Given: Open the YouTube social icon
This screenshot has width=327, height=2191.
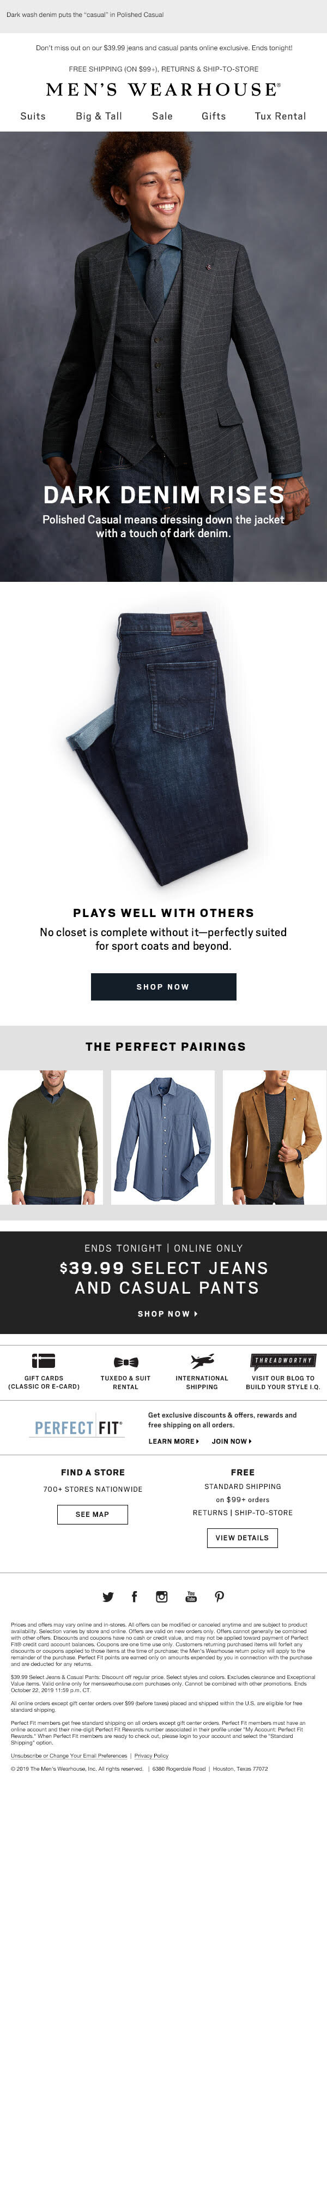Looking at the screenshot, I should (x=191, y=1597).
